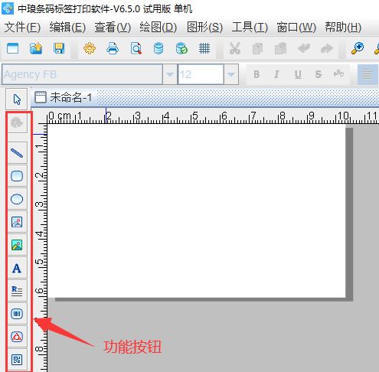The image size is (379, 372).
Task: Expand the font size dropdown arrow
Action: [x=231, y=74]
